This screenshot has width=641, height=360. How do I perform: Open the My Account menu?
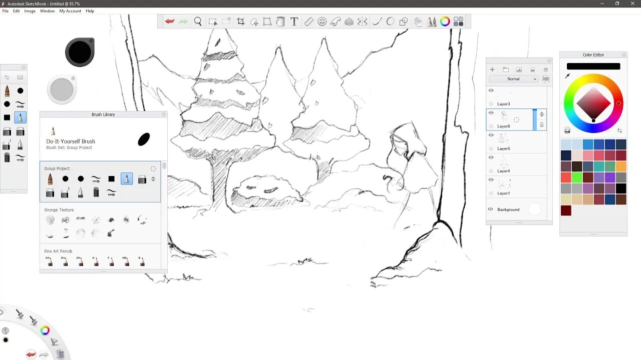tap(70, 11)
